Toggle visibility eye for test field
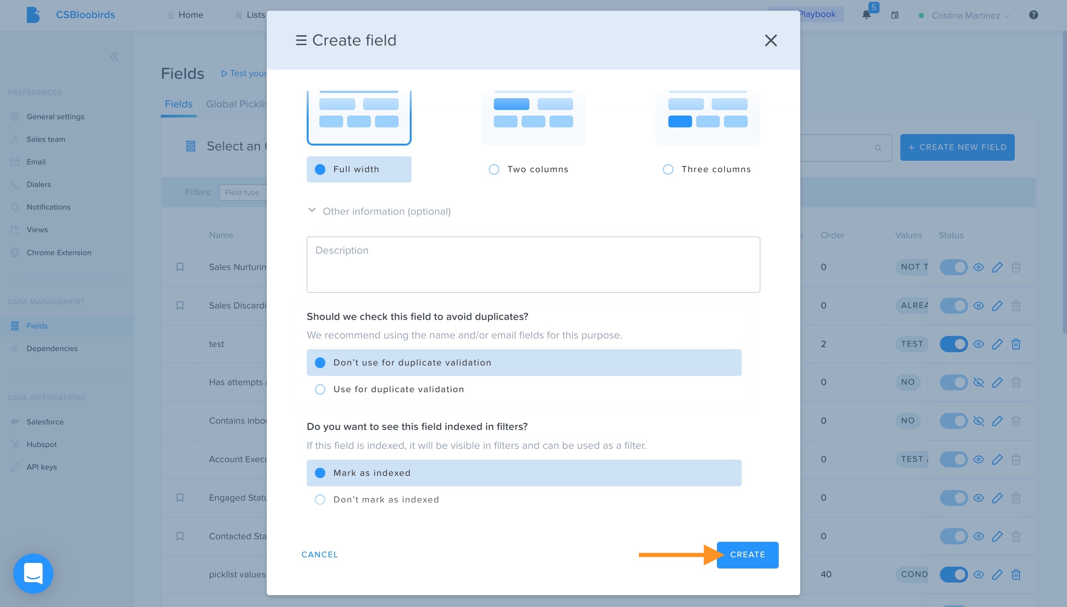Image resolution: width=1067 pixels, height=607 pixels. (x=978, y=344)
